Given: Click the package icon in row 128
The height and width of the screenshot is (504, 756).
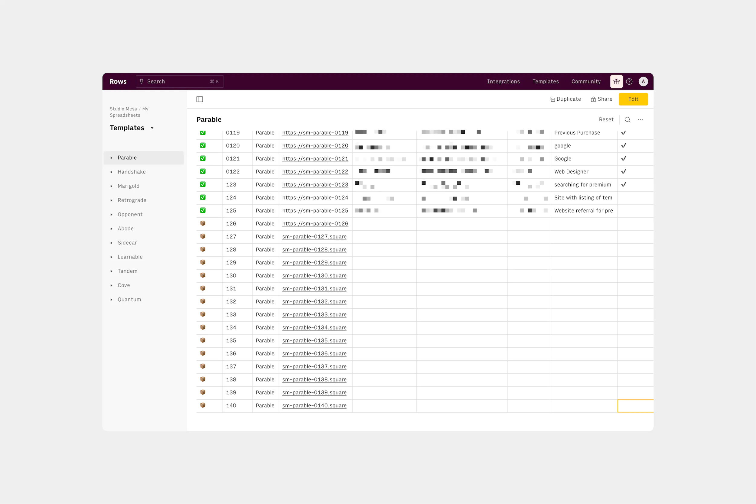Looking at the screenshot, I should [203, 249].
